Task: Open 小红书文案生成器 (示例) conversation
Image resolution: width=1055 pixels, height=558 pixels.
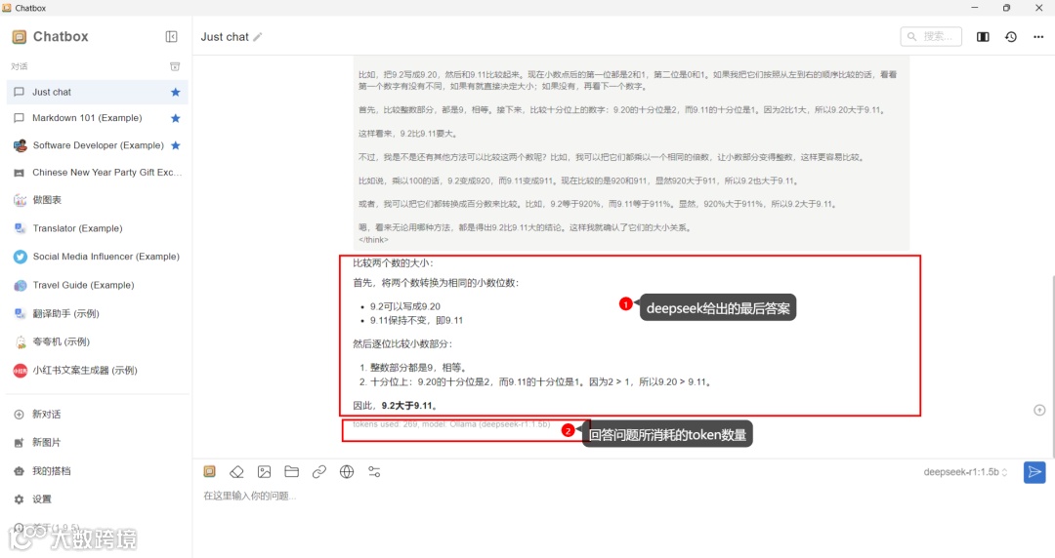Action: [97, 371]
